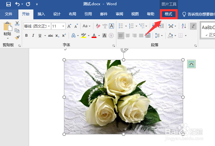Decrease font size with shrink icon
The image size is (215, 146).
point(76,26)
